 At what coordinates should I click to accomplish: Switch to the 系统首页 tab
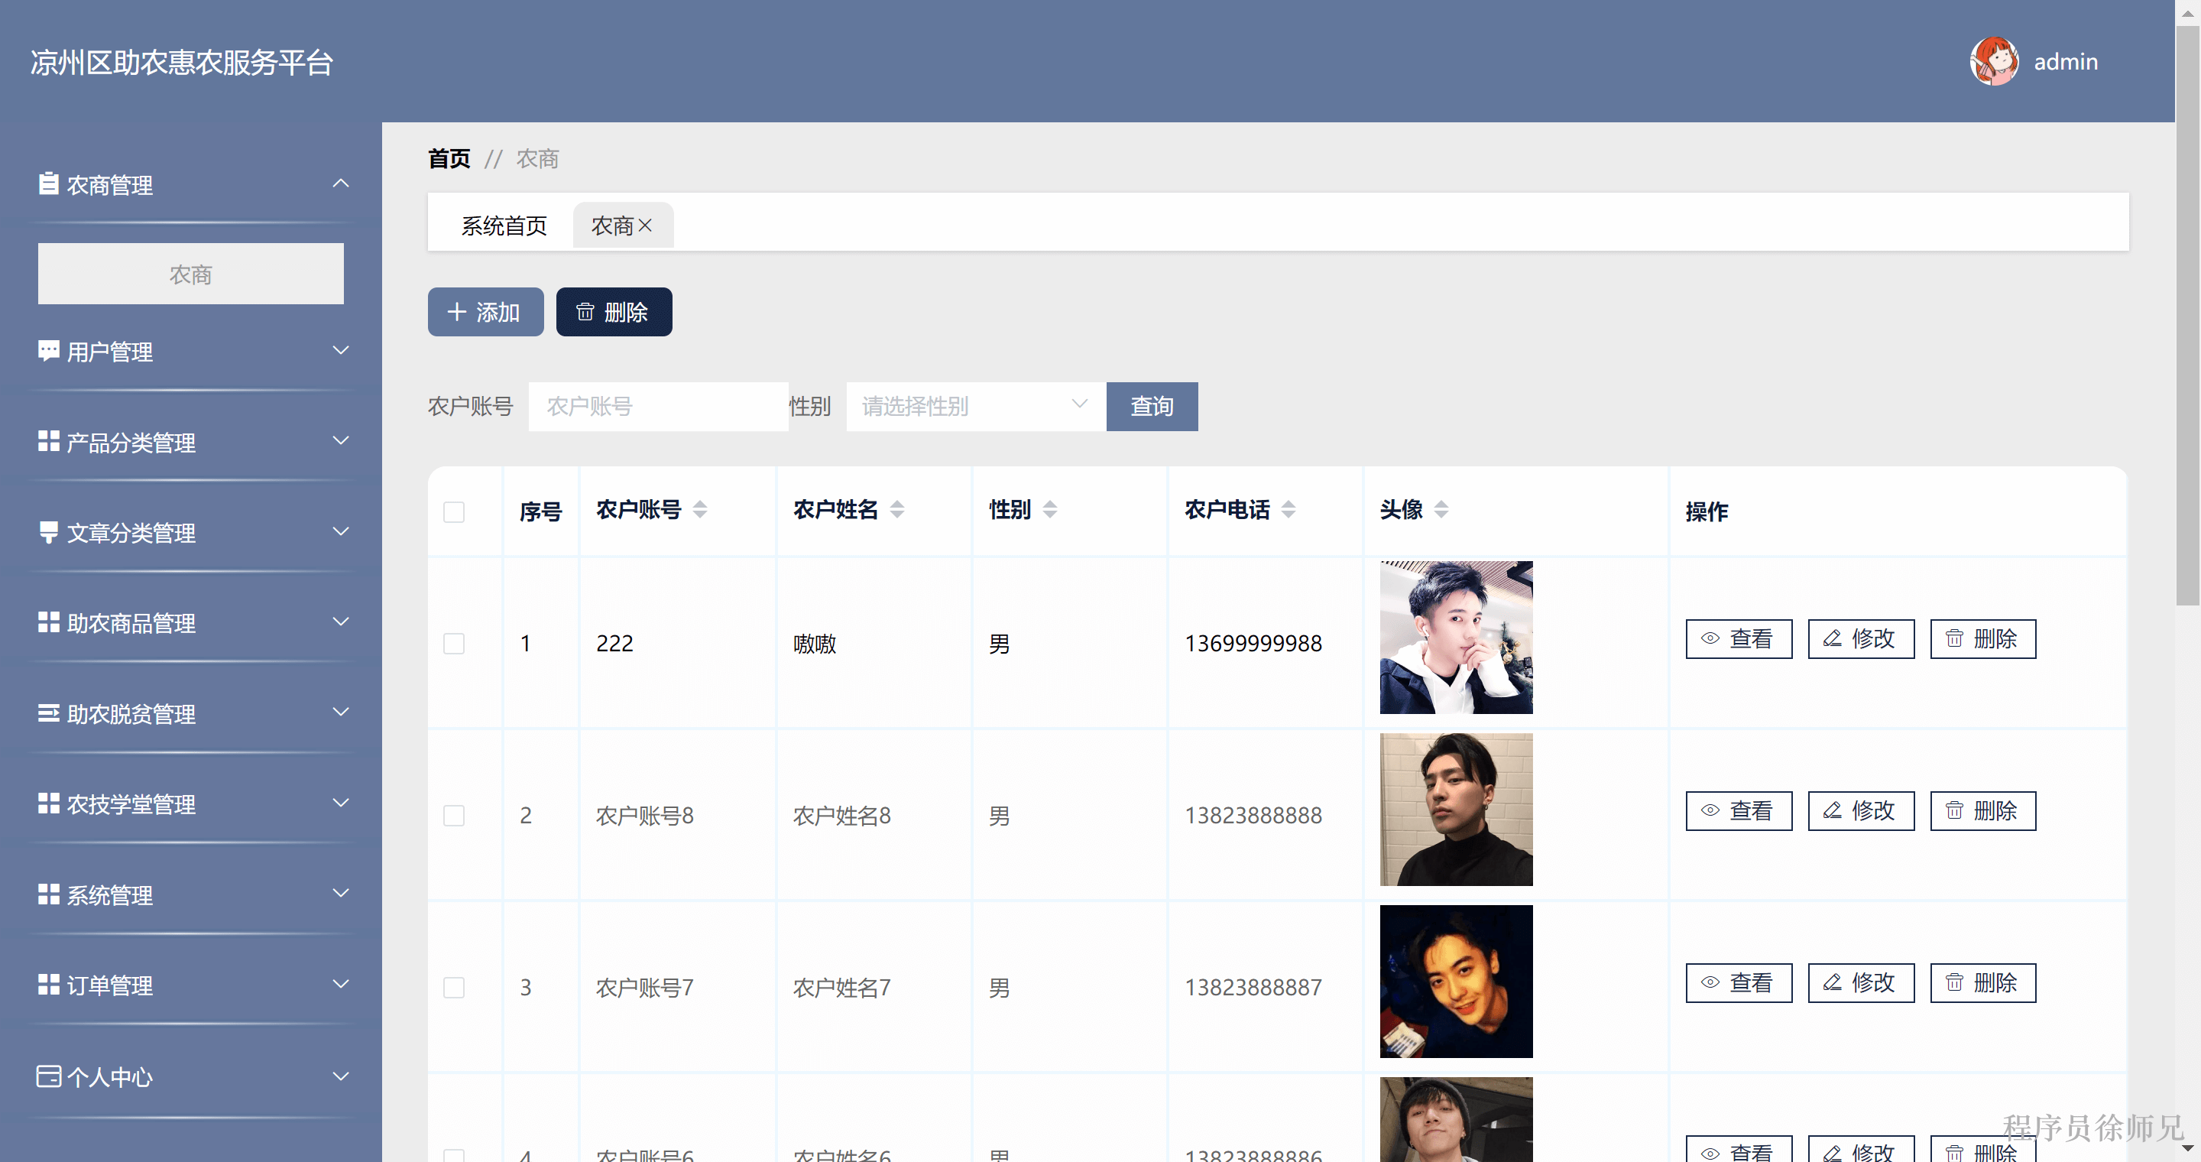coord(504,225)
